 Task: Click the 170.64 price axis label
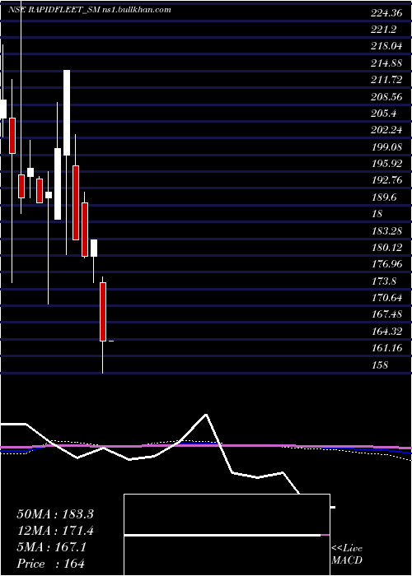386,298
